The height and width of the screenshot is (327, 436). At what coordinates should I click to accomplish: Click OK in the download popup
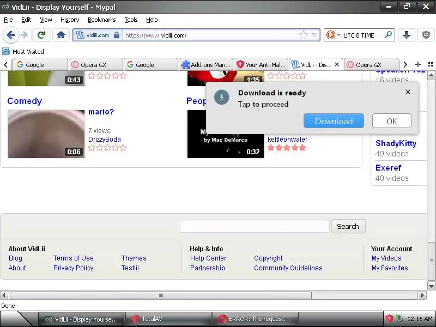pos(391,121)
